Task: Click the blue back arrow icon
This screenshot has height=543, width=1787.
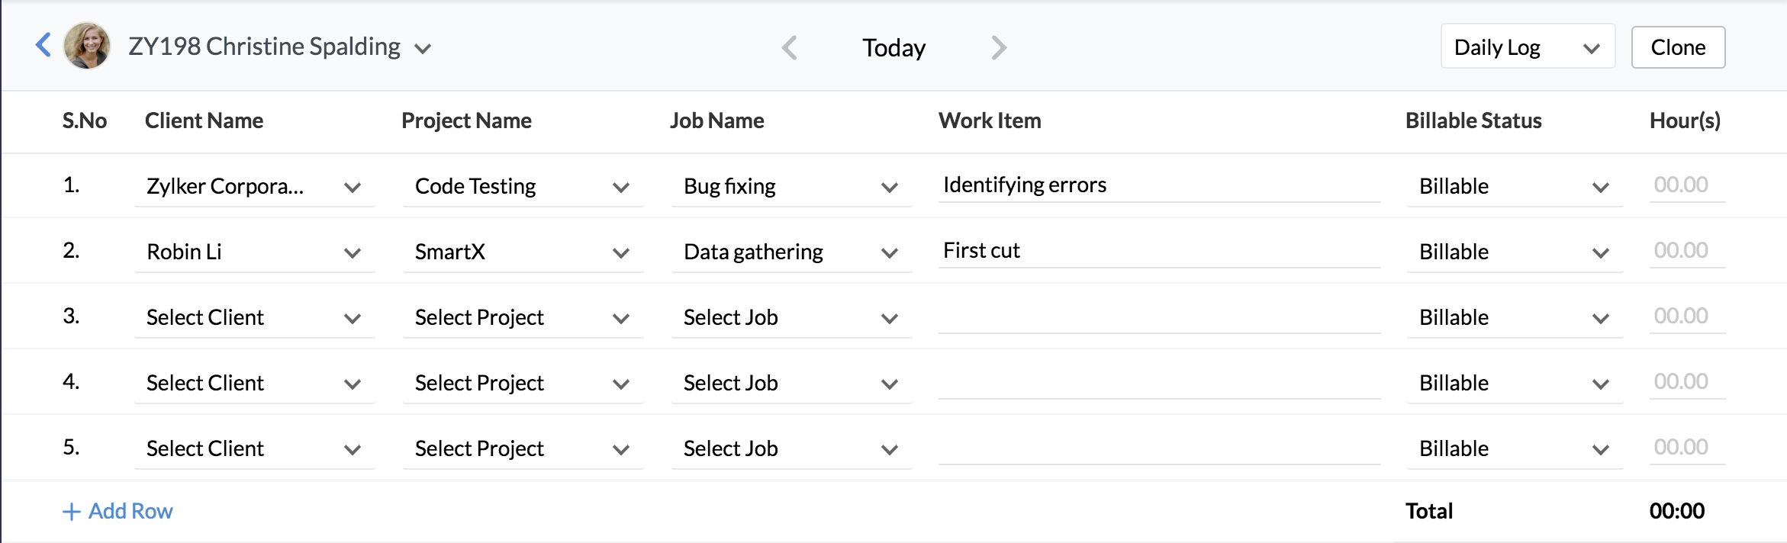Action: point(43,45)
